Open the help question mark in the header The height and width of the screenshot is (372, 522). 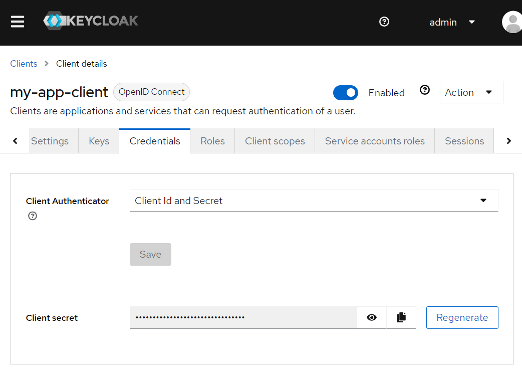click(x=384, y=22)
